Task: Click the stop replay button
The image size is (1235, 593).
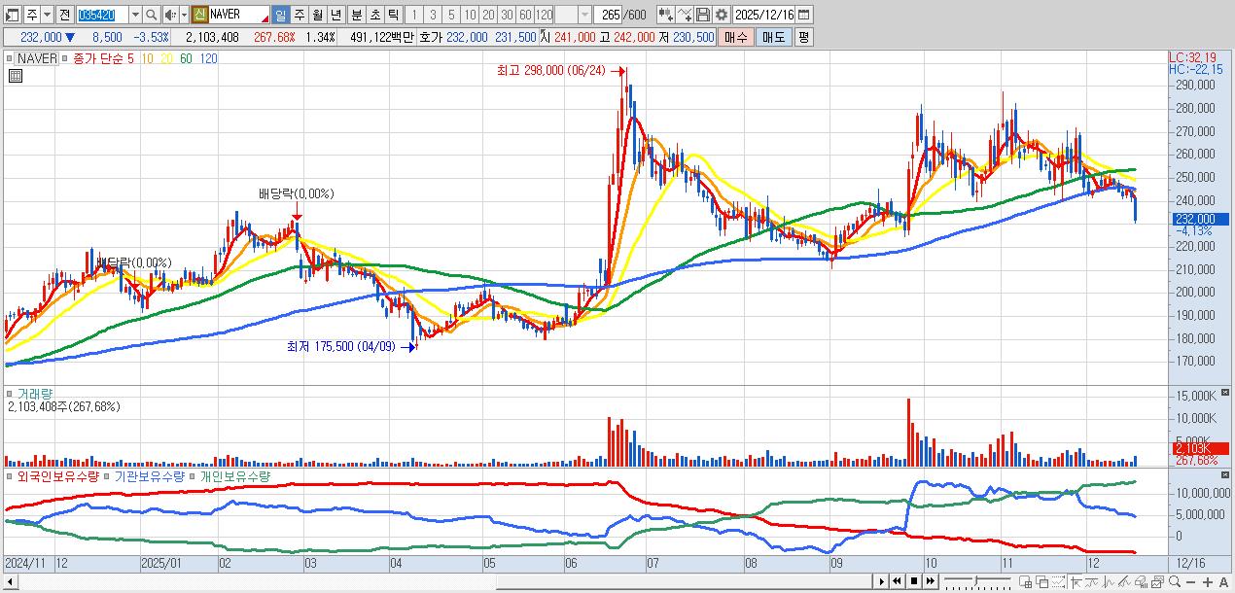Action: click(x=914, y=581)
